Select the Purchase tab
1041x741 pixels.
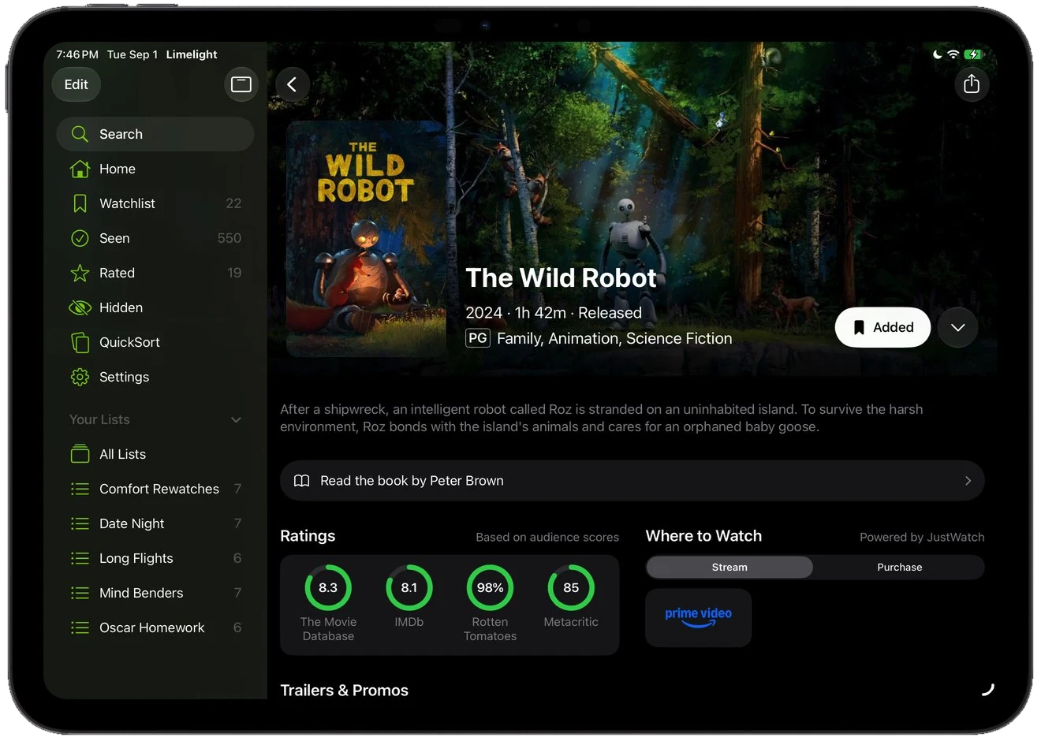click(900, 567)
